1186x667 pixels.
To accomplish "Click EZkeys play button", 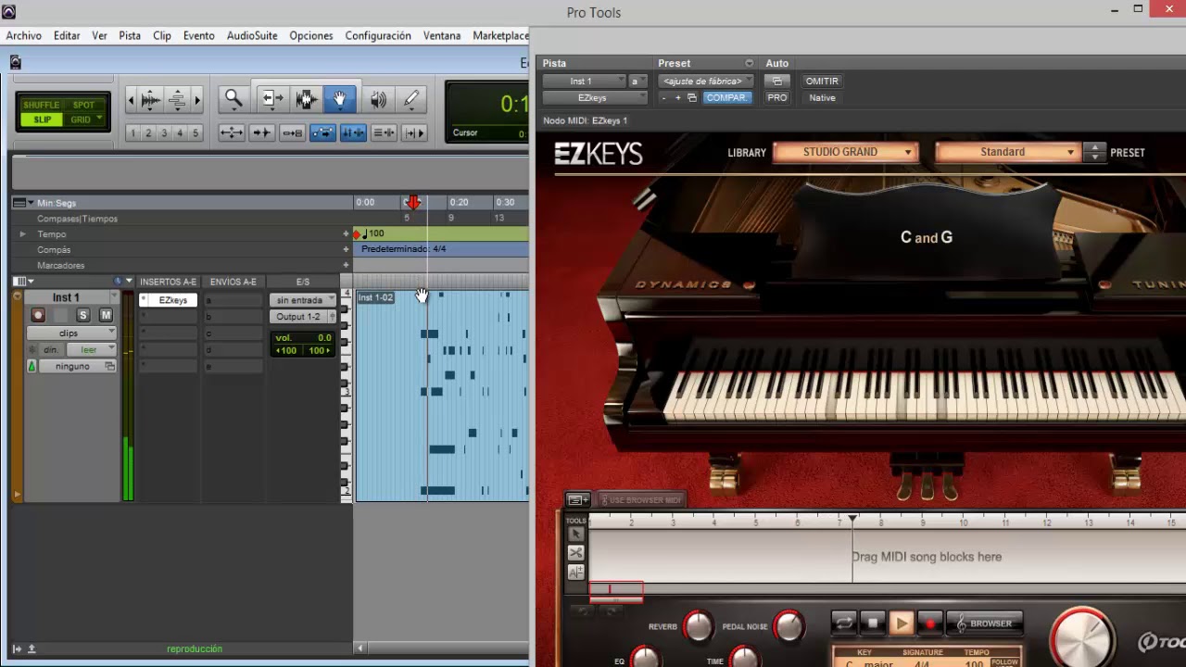I will coord(902,623).
